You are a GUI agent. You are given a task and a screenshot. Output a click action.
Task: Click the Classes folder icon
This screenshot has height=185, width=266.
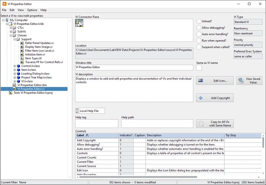tap(15, 35)
